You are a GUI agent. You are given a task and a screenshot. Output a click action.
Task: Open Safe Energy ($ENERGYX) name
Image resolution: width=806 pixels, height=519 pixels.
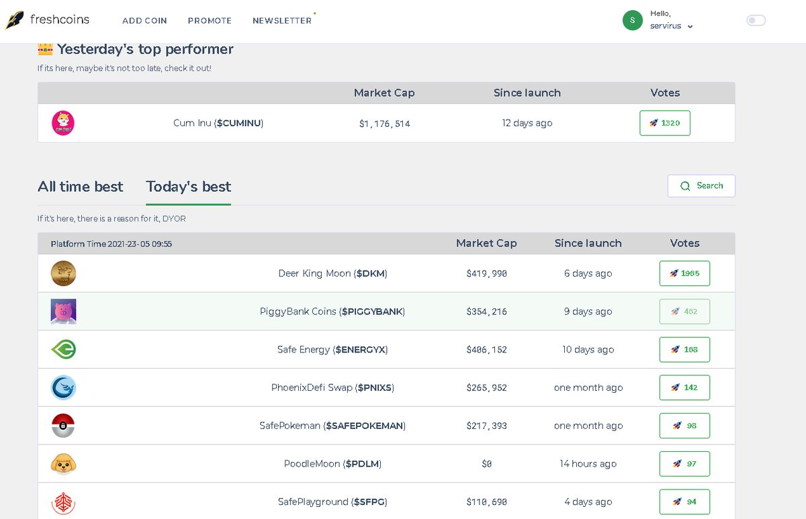point(332,349)
